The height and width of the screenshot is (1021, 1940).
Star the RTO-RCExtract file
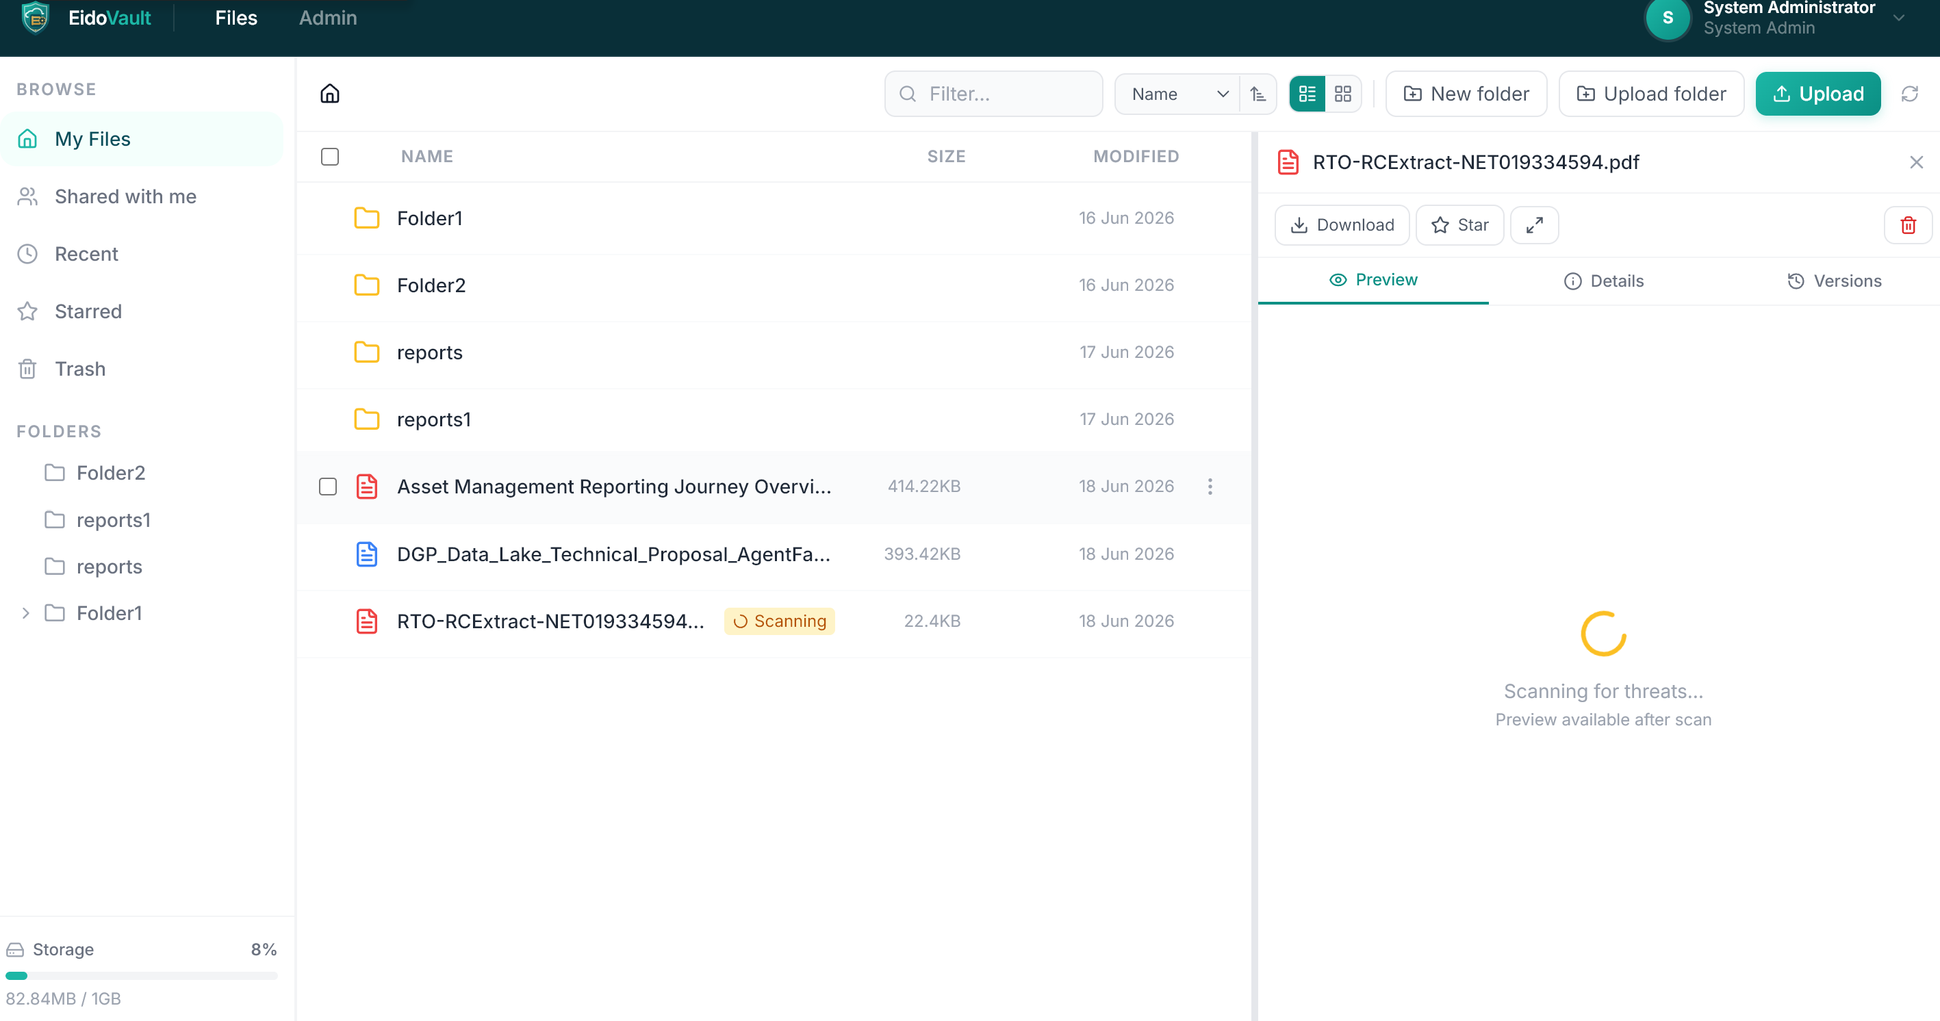tap(1459, 224)
